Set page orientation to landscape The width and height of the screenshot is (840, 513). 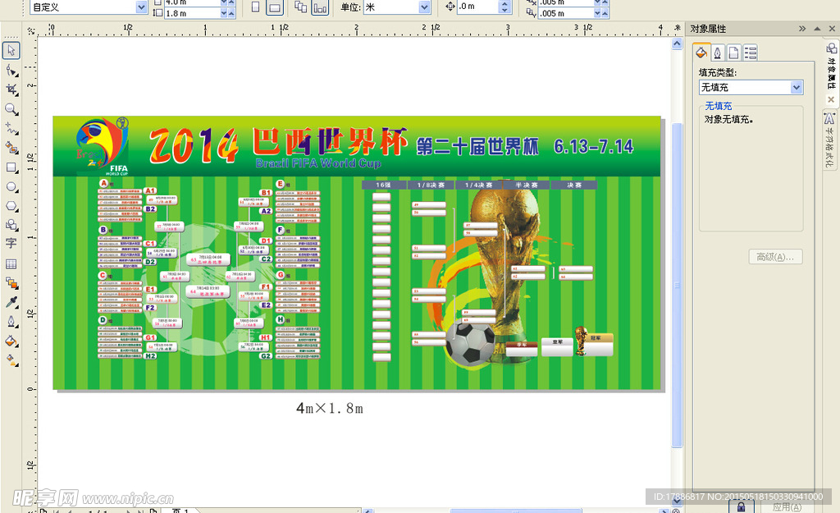click(x=274, y=7)
